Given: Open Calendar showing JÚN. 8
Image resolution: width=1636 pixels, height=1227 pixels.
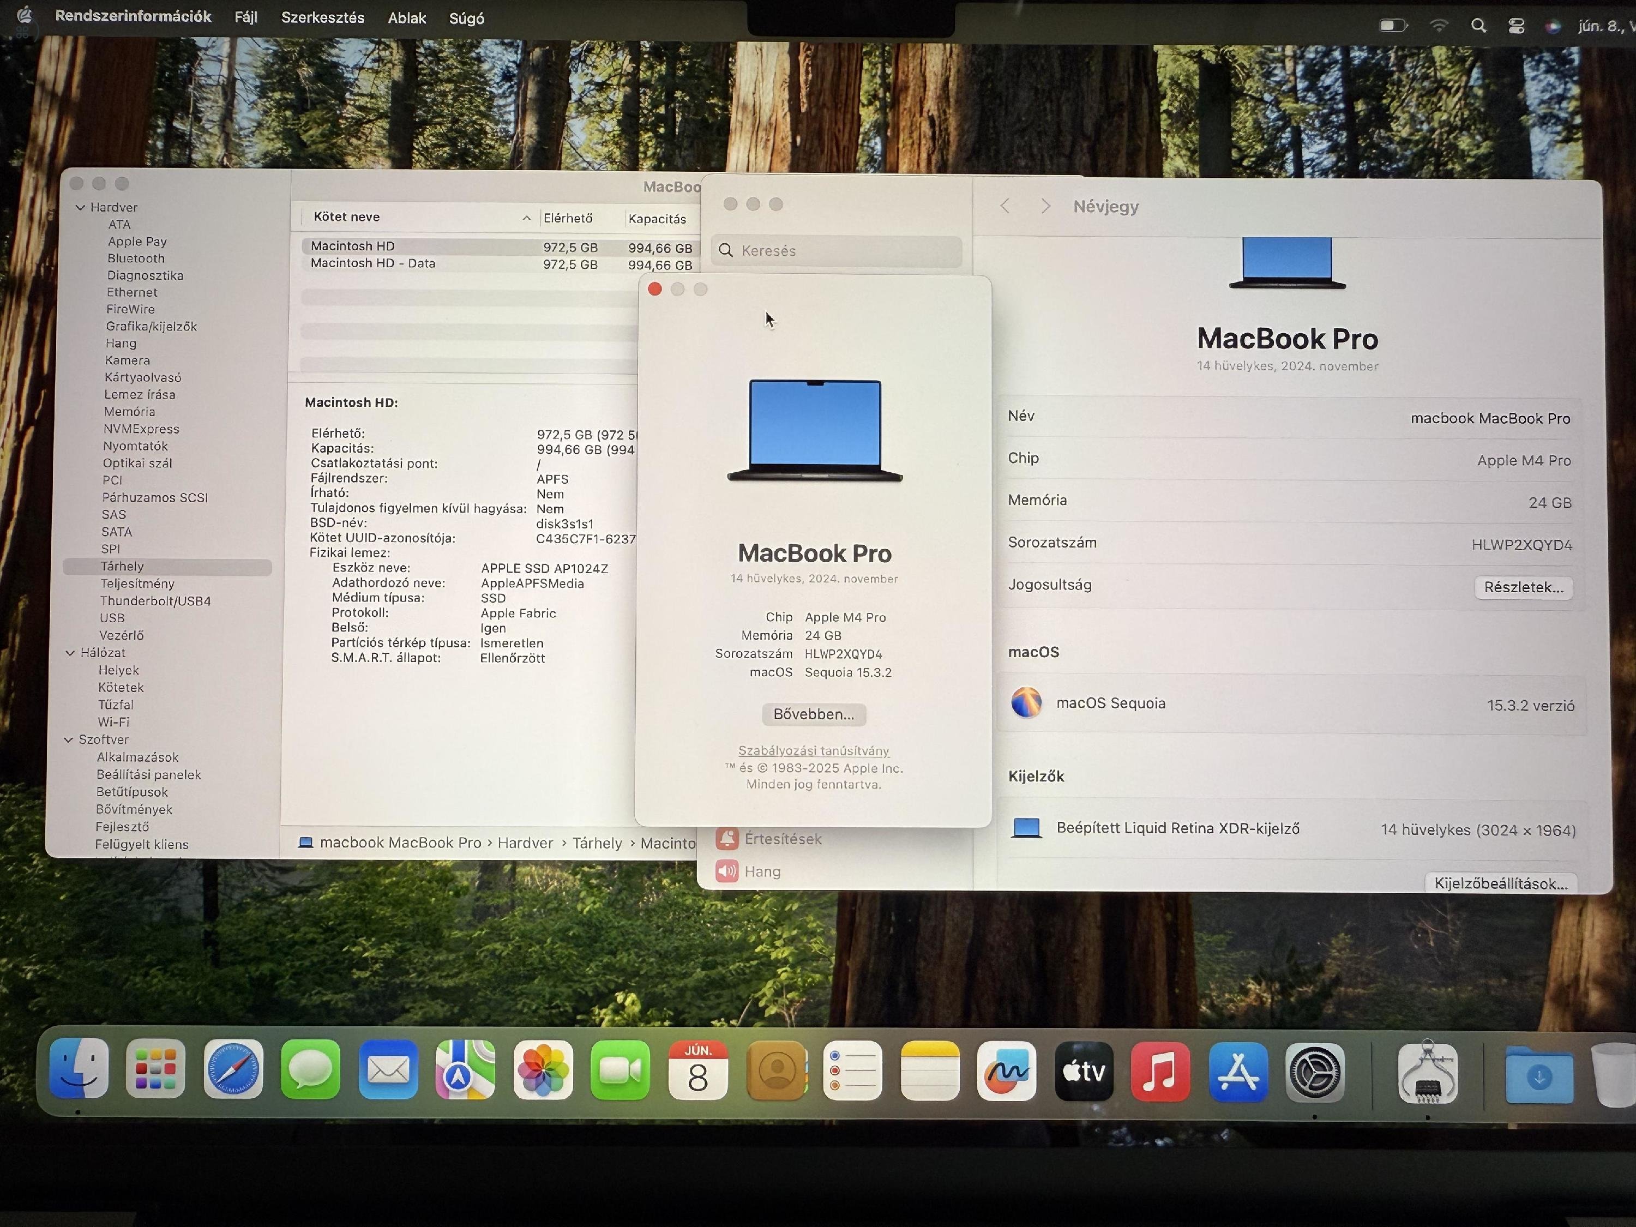Looking at the screenshot, I should (x=697, y=1070).
